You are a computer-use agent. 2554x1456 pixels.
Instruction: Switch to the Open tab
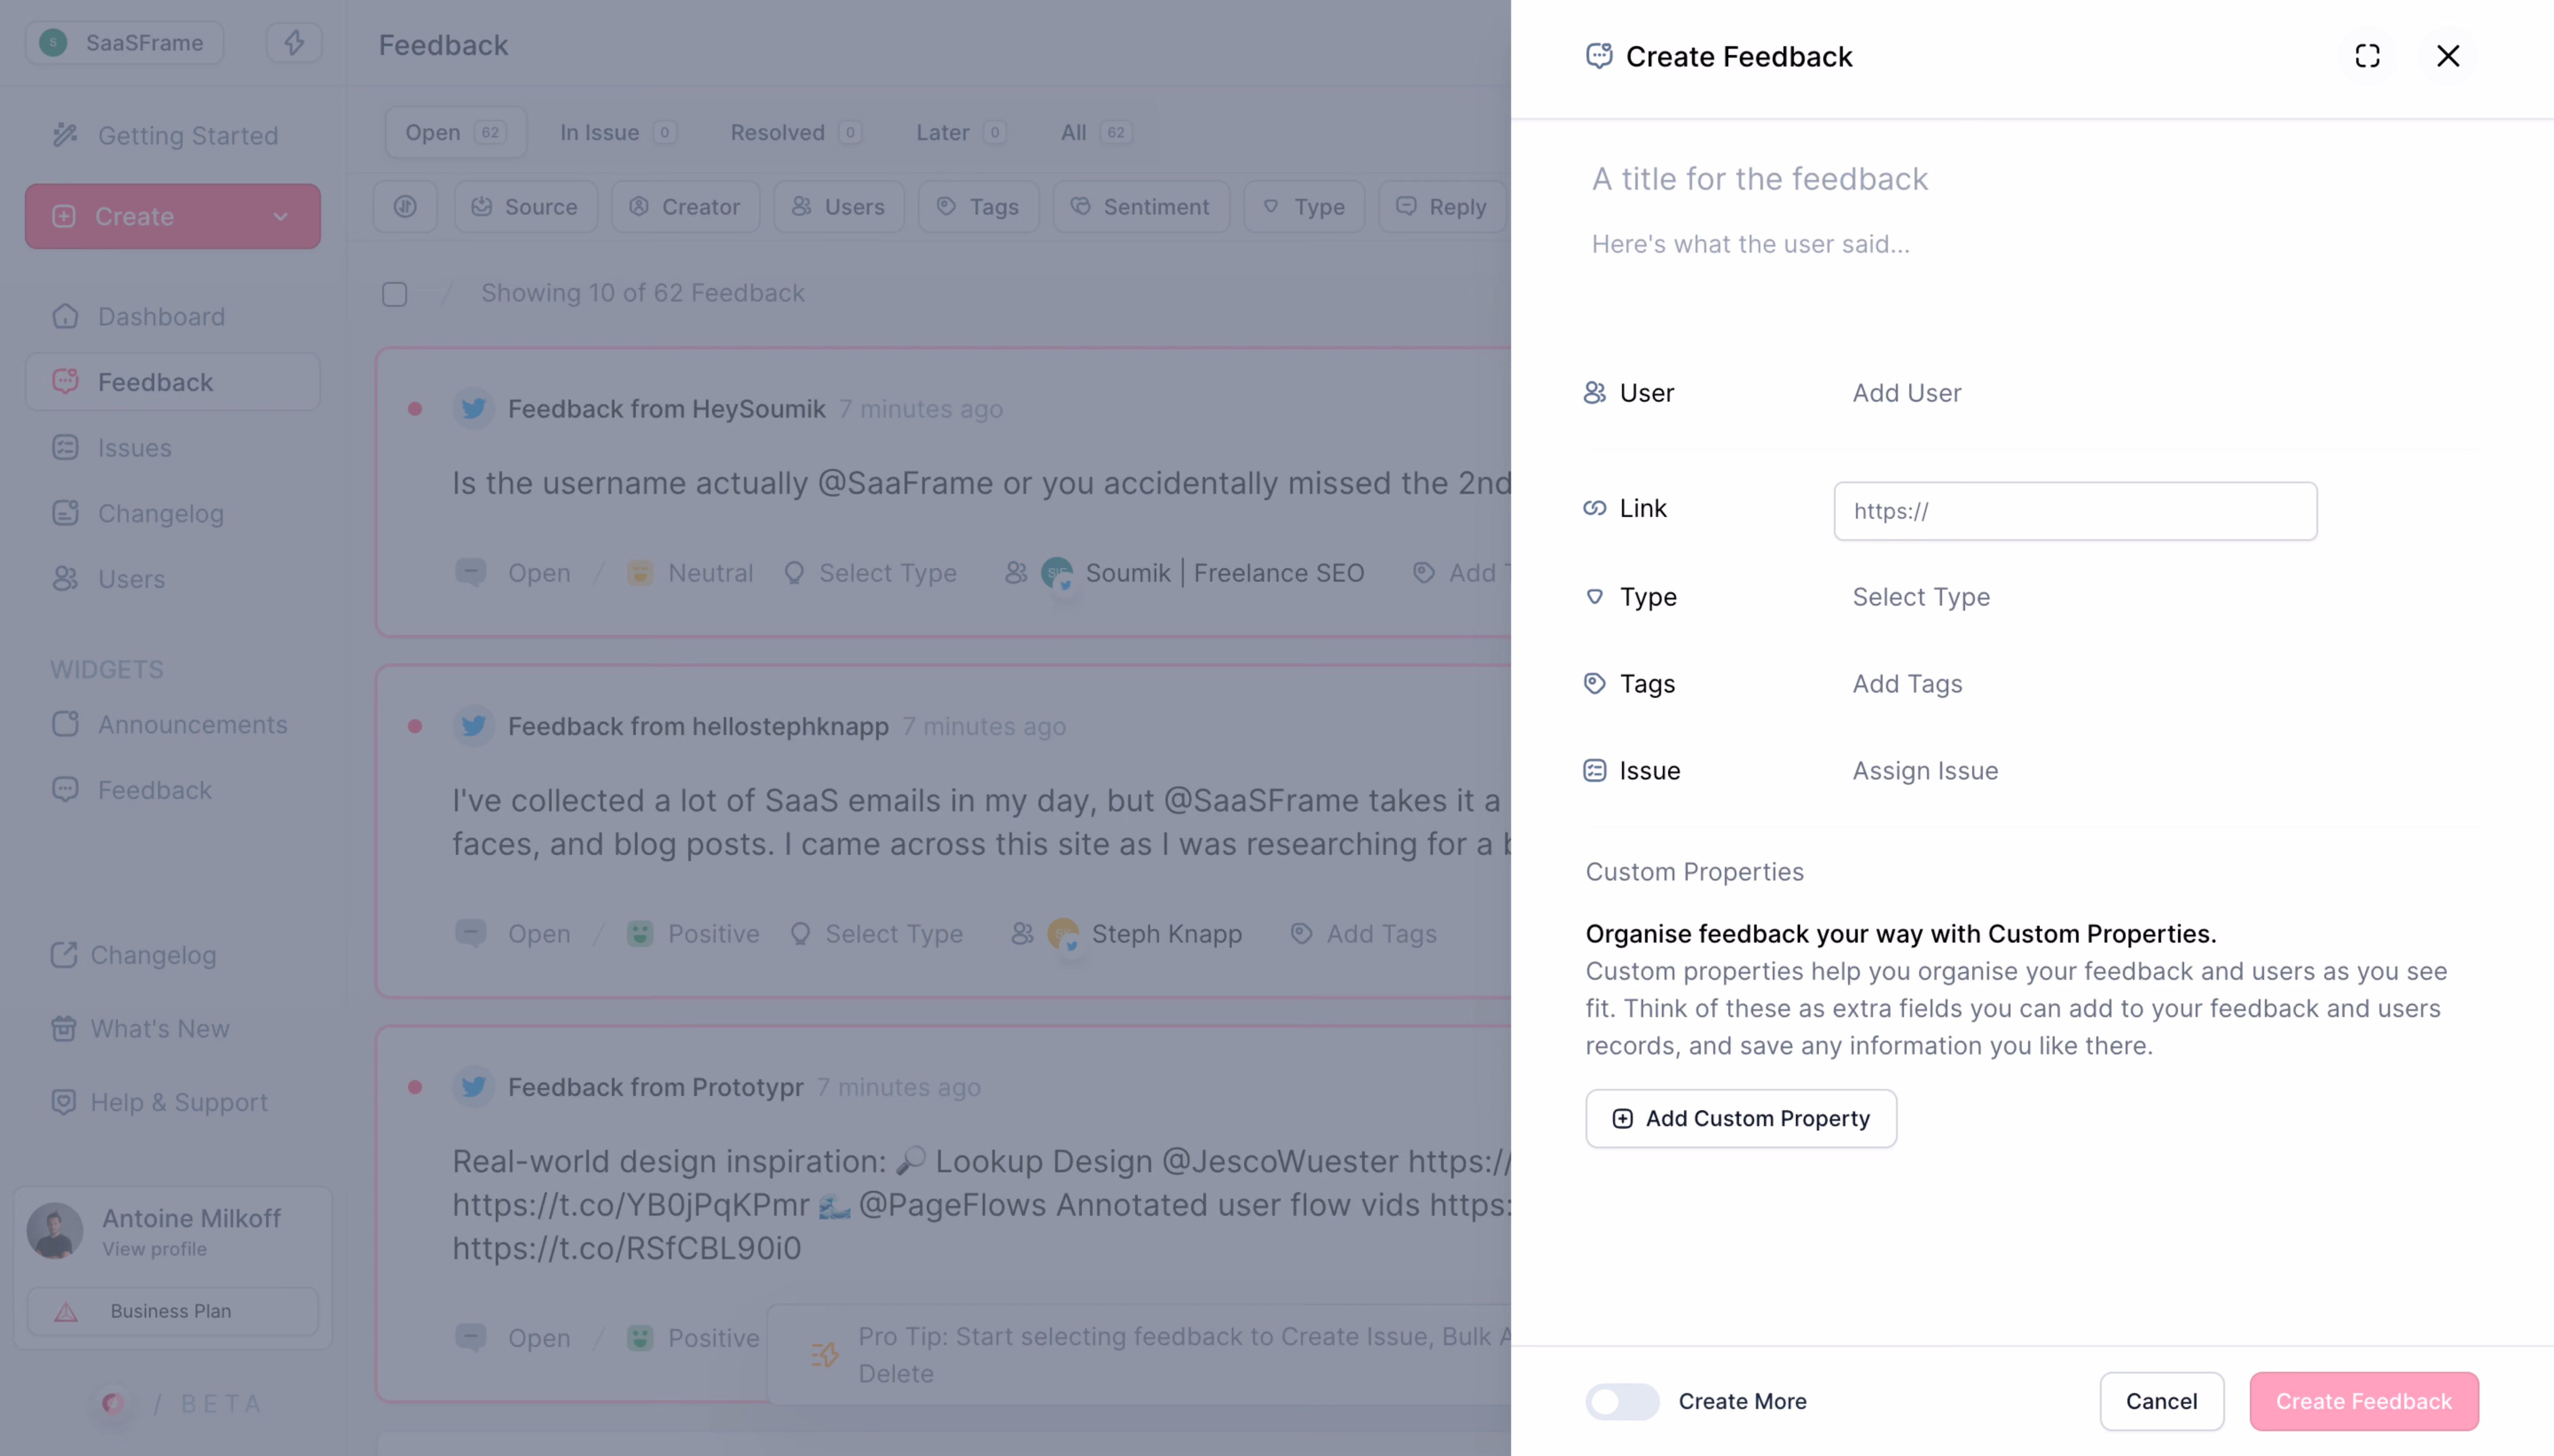(456, 132)
